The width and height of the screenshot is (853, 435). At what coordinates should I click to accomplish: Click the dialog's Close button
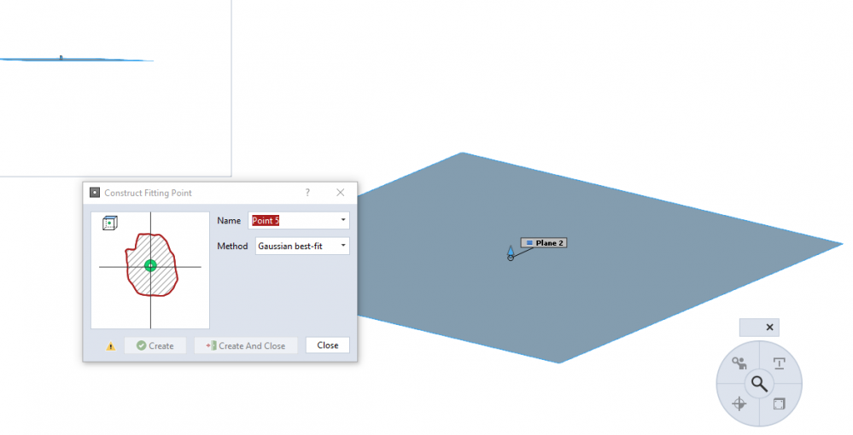[x=328, y=345]
